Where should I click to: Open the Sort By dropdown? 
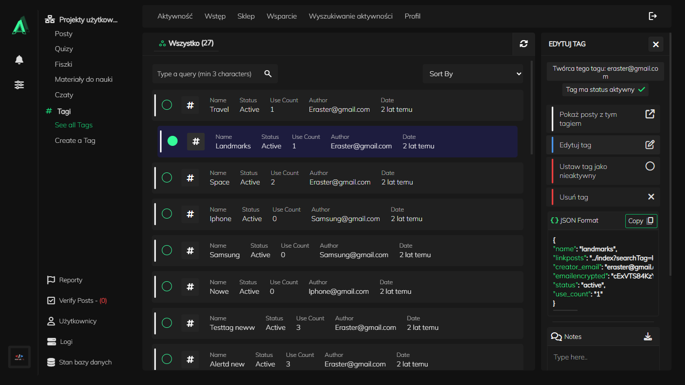(x=472, y=74)
